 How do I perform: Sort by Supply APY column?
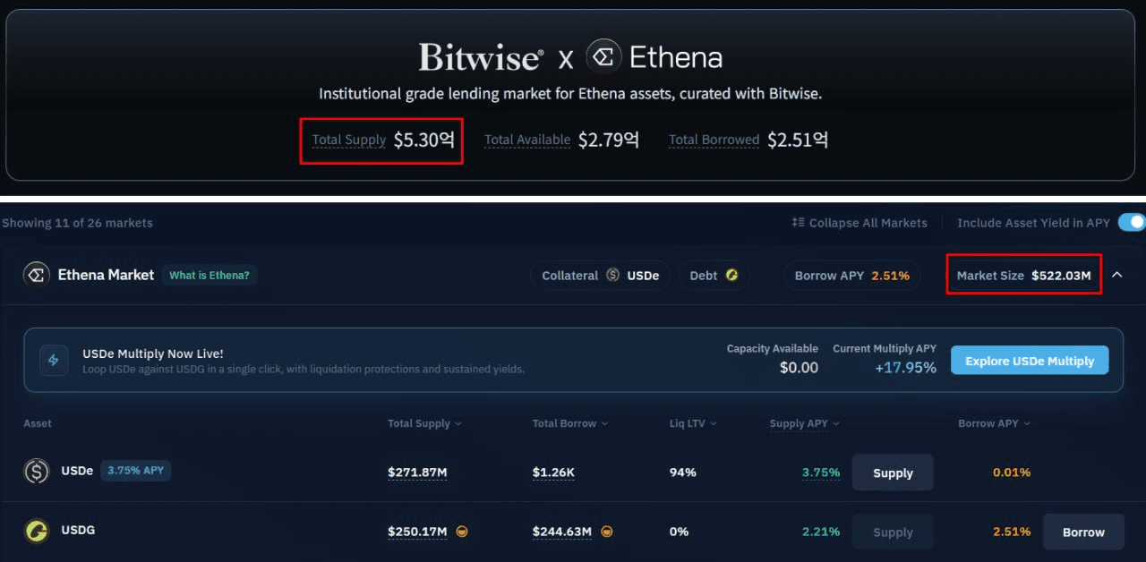tap(805, 423)
